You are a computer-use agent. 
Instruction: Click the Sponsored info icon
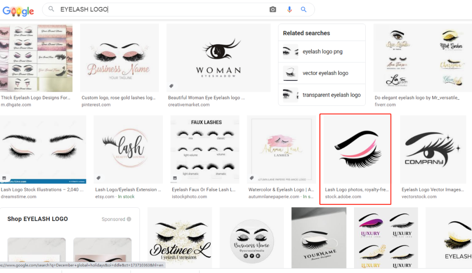point(129,219)
